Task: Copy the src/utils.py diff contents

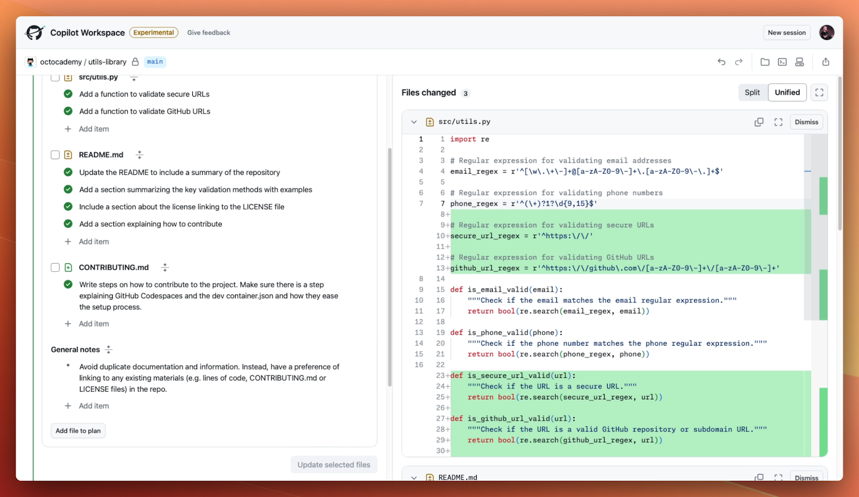Action: click(x=759, y=122)
